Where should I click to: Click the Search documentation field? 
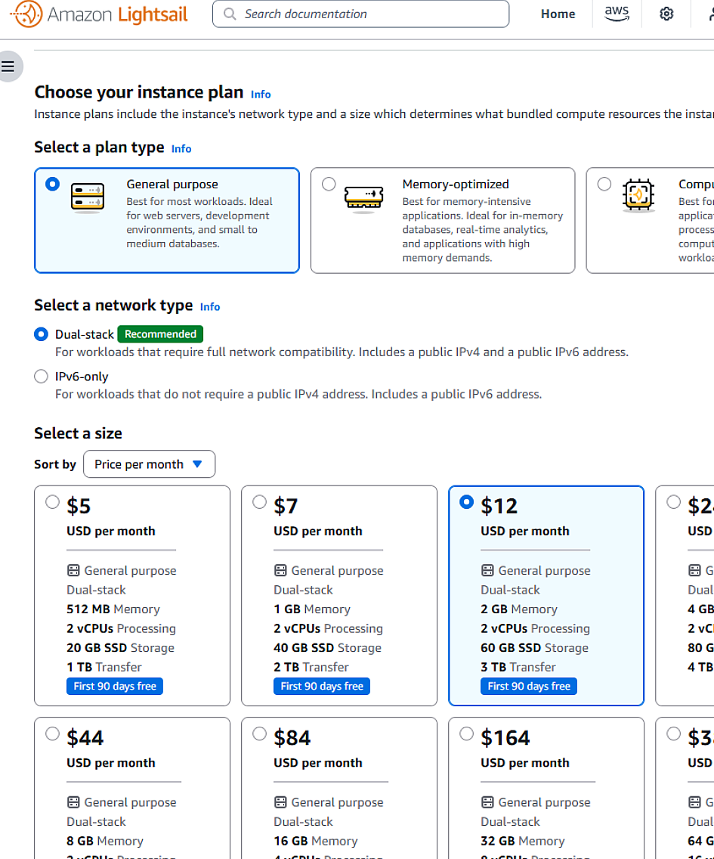pyautogui.click(x=361, y=14)
